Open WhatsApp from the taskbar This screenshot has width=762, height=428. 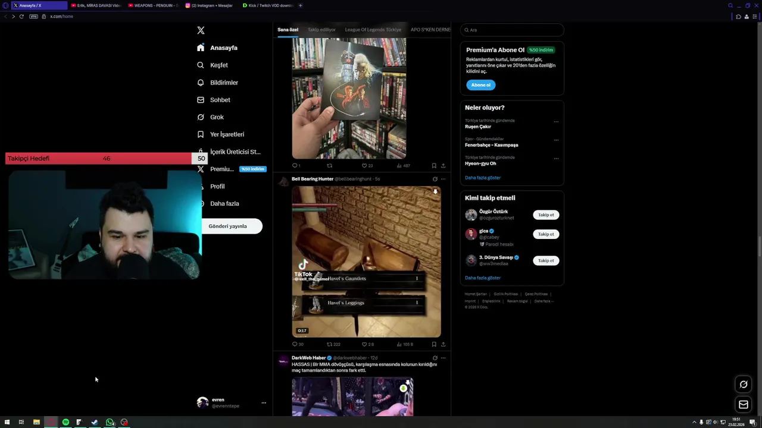110,422
